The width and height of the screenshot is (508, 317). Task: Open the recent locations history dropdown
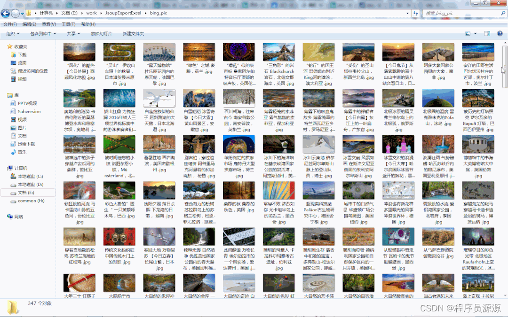(23, 14)
